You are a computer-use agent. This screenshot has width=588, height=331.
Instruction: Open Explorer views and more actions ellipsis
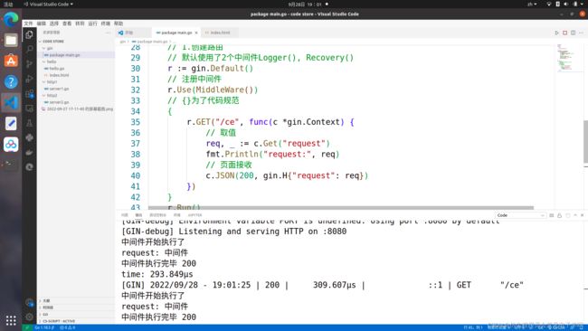click(x=108, y=33)
